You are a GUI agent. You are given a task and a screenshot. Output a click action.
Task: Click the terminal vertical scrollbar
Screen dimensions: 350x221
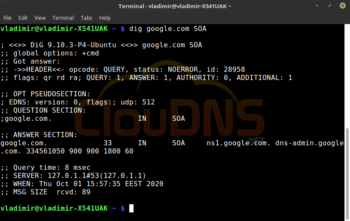(347, 173)
